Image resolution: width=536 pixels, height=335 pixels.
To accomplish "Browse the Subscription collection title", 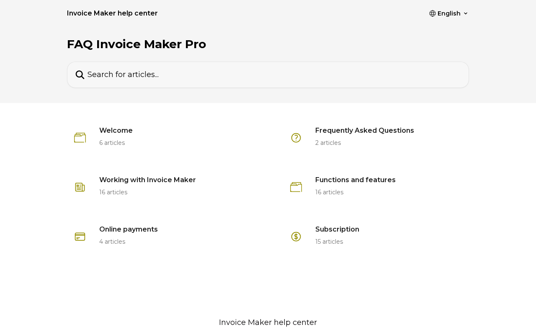I will coord(337,229).
